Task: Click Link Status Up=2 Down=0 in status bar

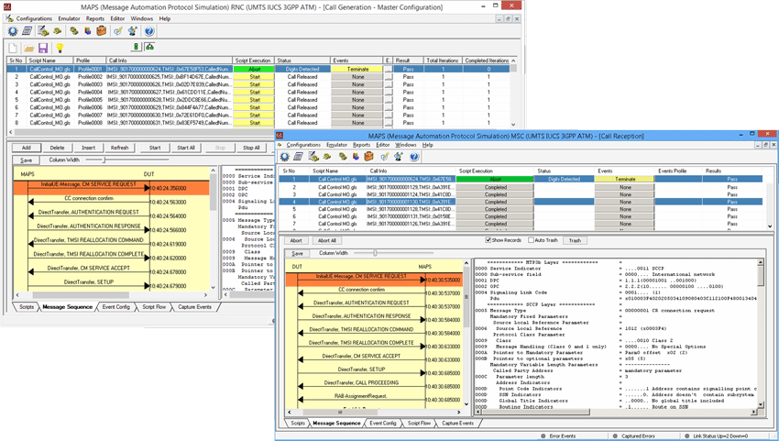Action: pyautogui.click(x=719, y=436)
